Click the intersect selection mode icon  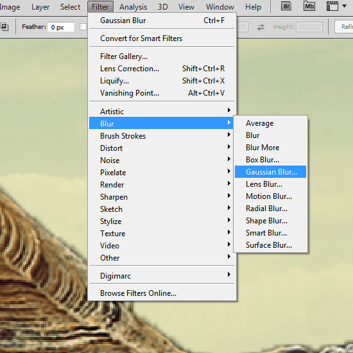pos(4,27)
